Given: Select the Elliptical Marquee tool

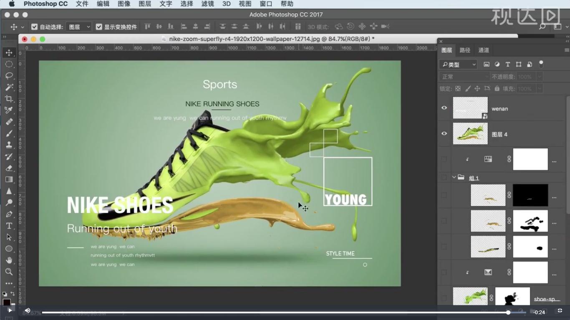Looking at the screenshot, I should click(x=9, y=64).
